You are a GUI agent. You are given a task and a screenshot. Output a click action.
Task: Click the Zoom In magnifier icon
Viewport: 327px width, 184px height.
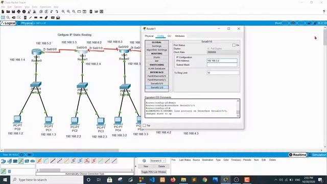click(x=63, y=12)
